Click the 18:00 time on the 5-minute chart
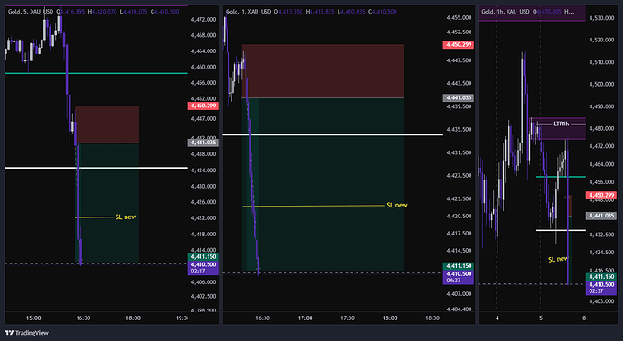623x341 pixels. (x=133, y=318)
